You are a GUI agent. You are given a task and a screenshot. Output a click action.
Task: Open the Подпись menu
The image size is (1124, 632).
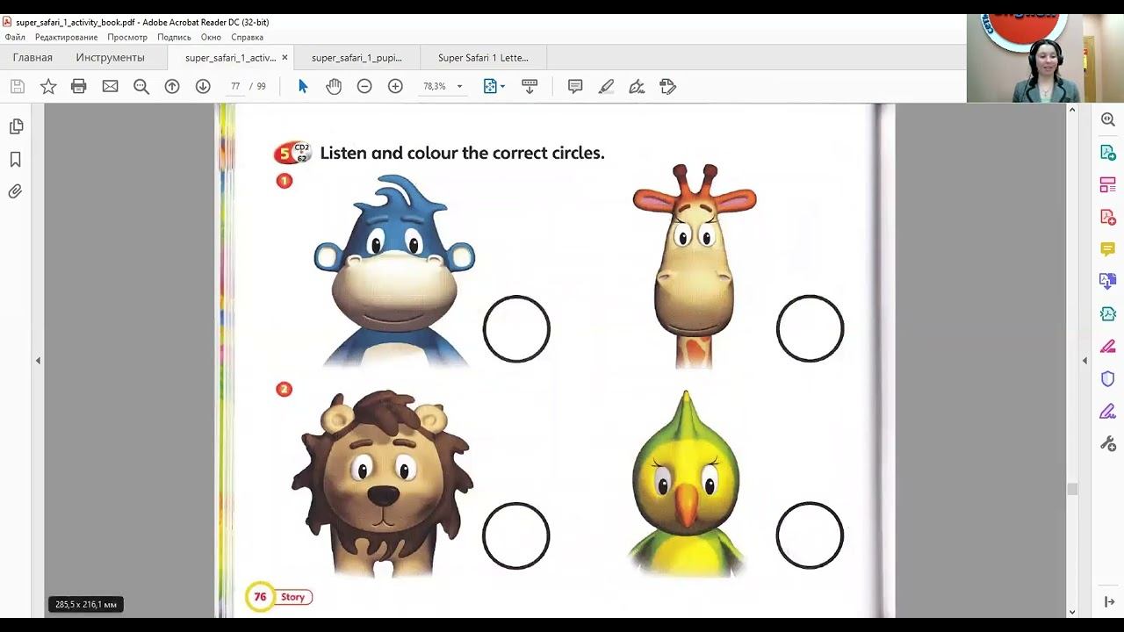(174, 38)
